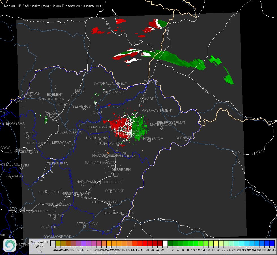
Task: Click the BALMAZÚJVÁROS label
Action: coord(100,163)
